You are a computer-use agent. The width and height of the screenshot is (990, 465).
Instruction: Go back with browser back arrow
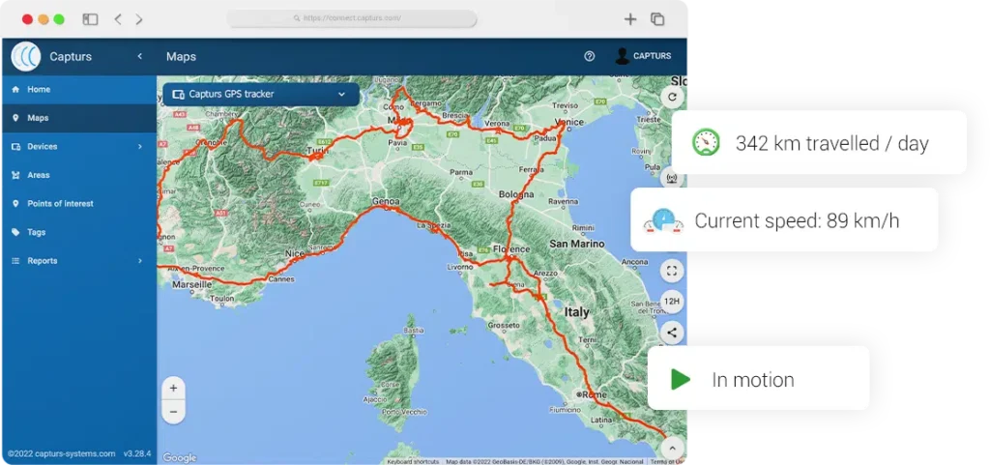117,19
